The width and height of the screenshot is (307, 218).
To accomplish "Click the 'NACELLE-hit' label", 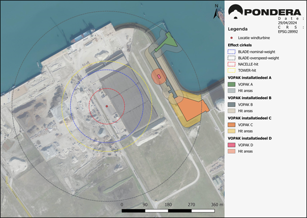I will point(248,64).
